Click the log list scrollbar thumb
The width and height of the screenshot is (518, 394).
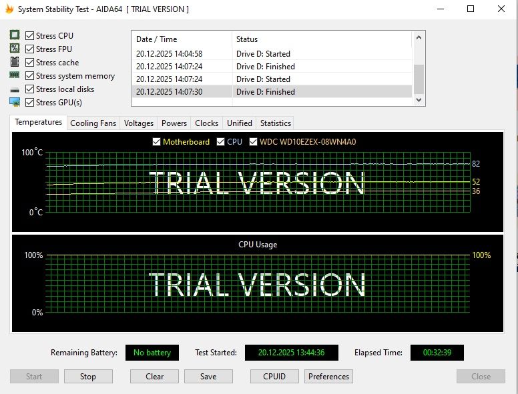click(419, 79)
